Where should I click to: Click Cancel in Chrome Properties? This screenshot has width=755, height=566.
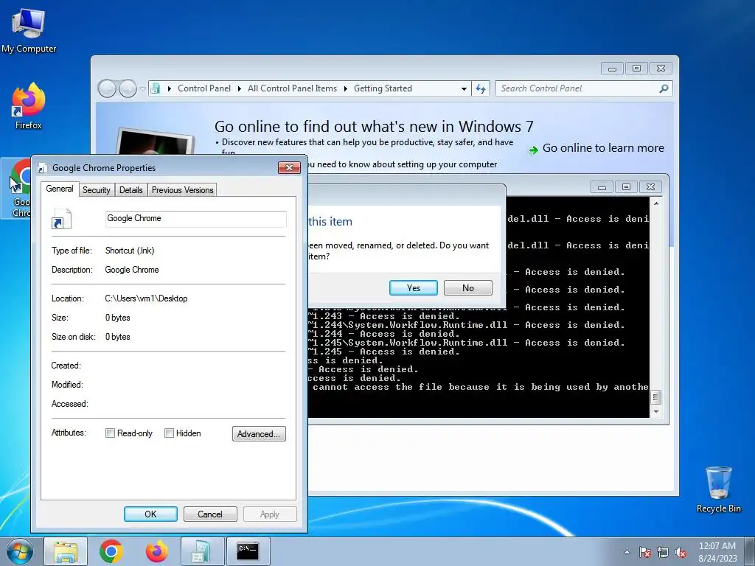click(210, 514)
